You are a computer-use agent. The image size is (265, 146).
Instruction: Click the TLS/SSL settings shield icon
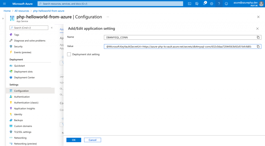(11, 132)
